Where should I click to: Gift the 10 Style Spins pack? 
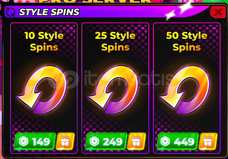point(65,141)
